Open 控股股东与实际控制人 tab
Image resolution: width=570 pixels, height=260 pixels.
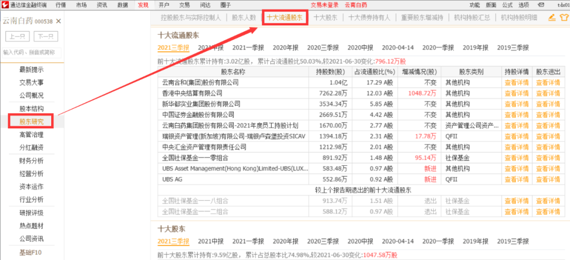(x=191, y=17)
